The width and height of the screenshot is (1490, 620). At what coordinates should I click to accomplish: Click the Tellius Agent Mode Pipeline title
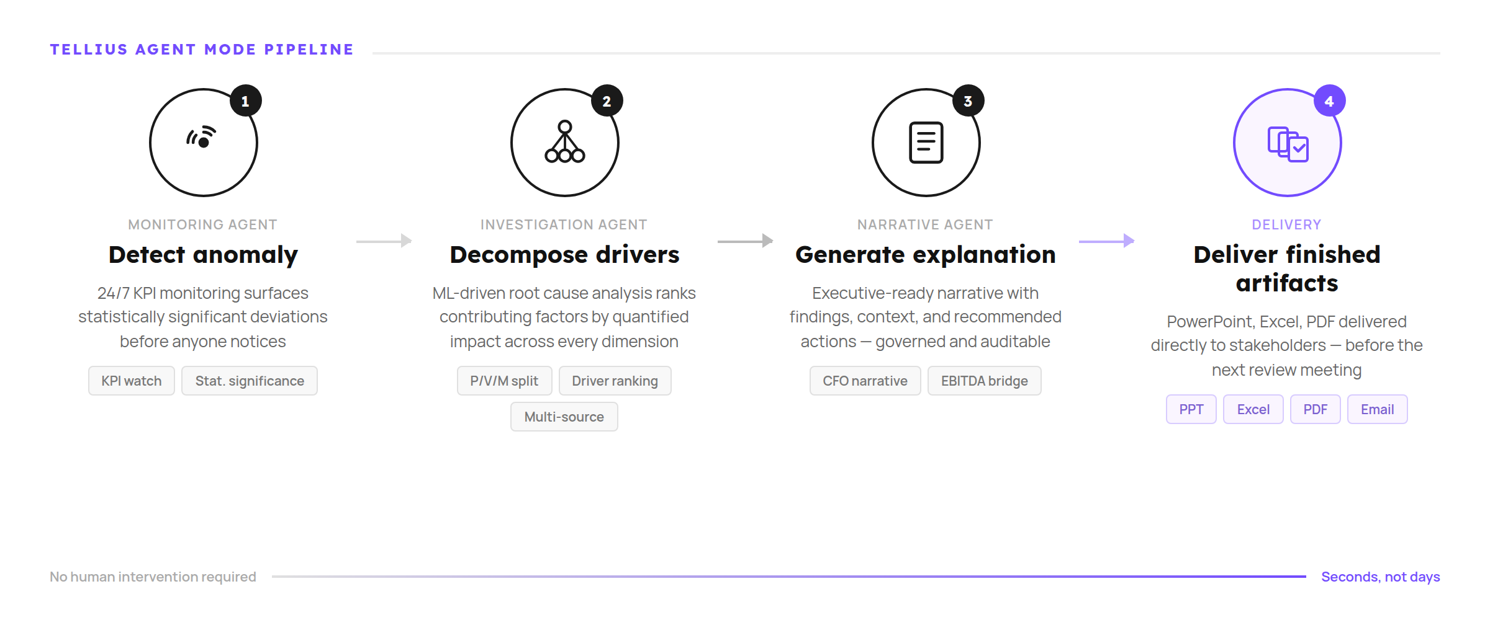point(202,50)
